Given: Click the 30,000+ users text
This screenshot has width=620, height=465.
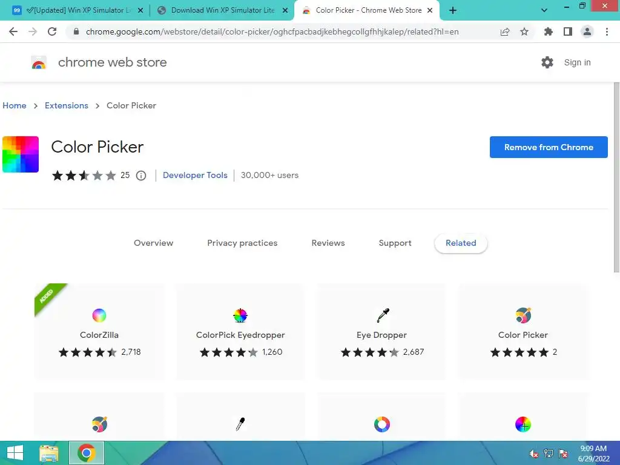Looking at the screenshot, I should click(269, 175).
